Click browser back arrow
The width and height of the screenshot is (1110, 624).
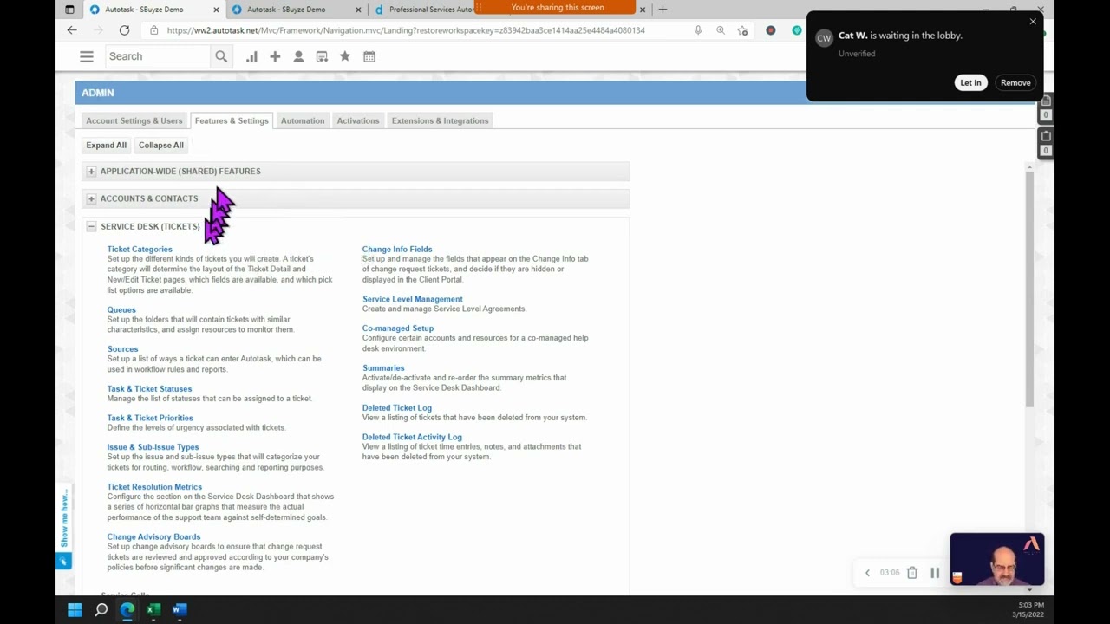click(x=72, y=30)
